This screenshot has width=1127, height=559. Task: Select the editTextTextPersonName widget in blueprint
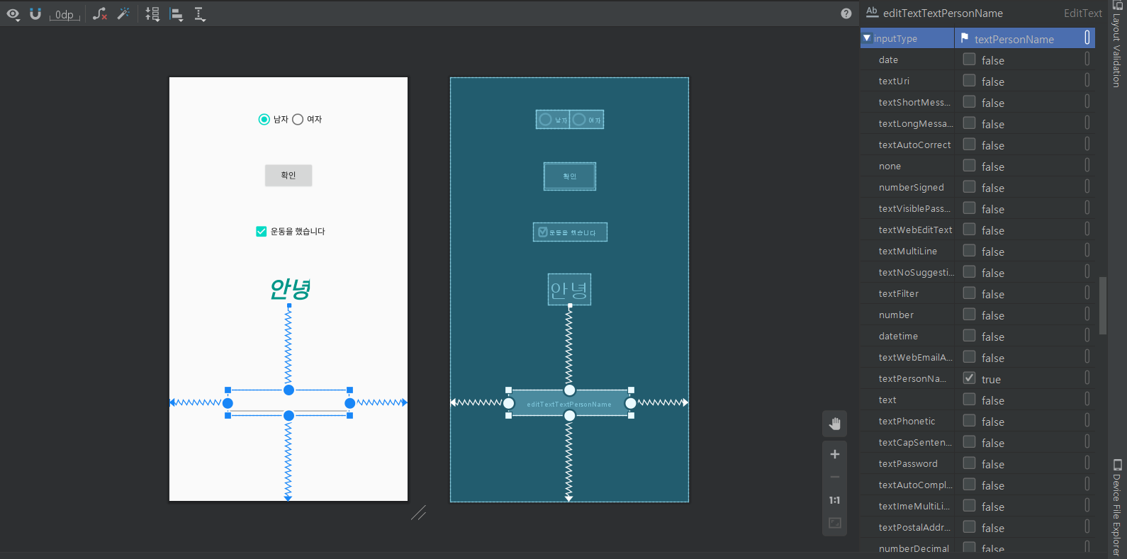click(x=569, y=404)
